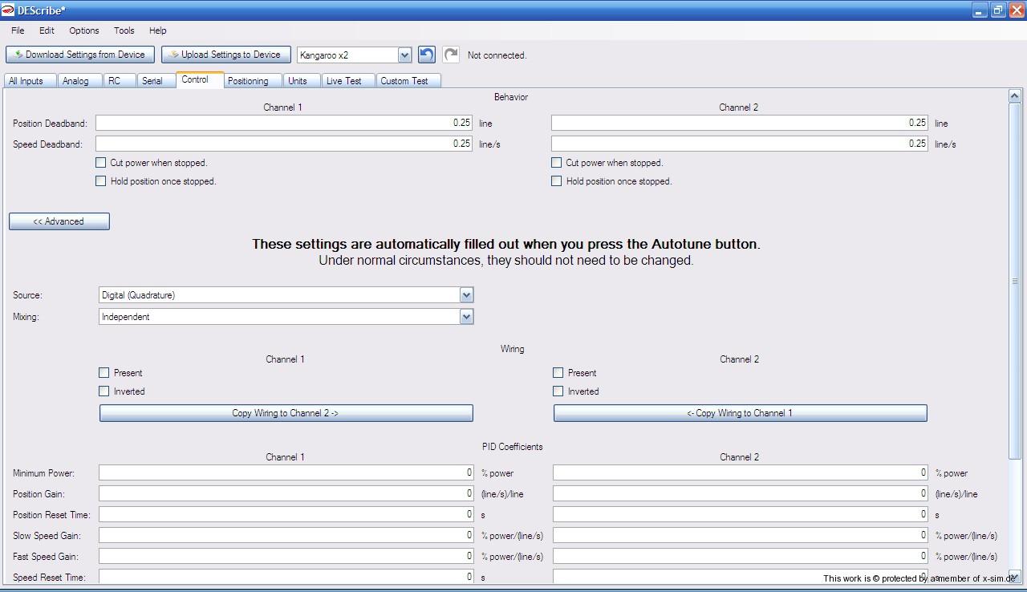Check the Channel 1 wiring Present box
The image size is (1027, 592).
tap(104, 373)
